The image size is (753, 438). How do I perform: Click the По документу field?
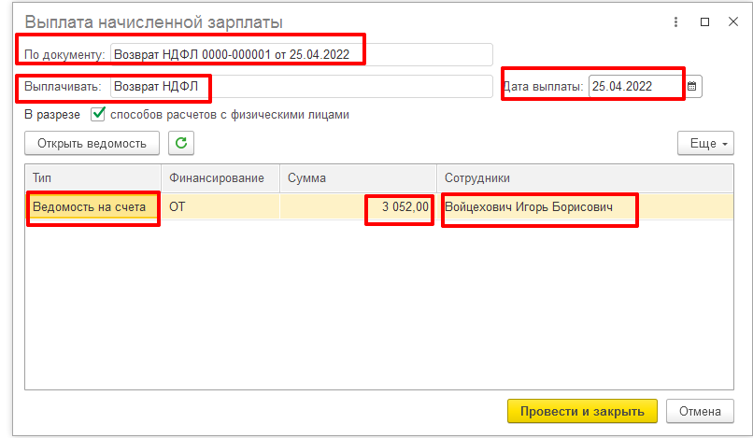pos(301,54)
